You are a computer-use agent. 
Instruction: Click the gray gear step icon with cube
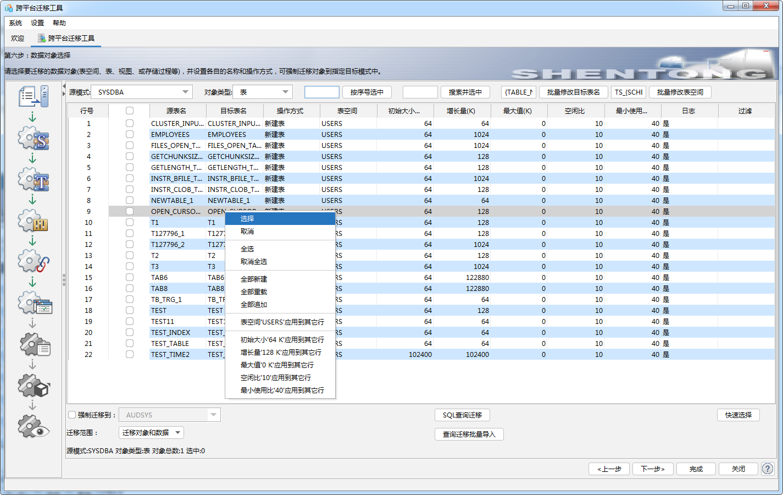coord(33,386)
